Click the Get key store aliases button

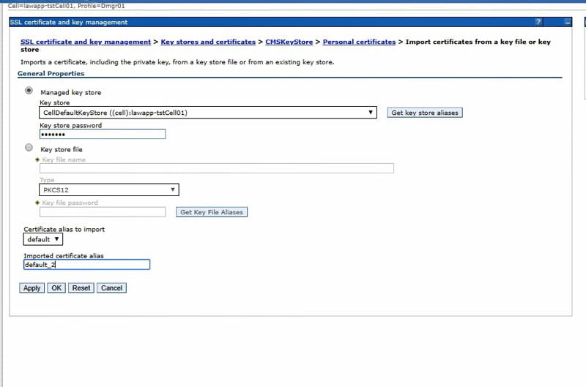pos(425,113)
